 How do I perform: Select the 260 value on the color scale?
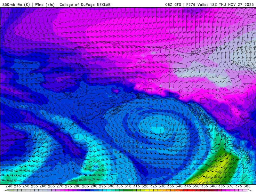coord(43,186)
